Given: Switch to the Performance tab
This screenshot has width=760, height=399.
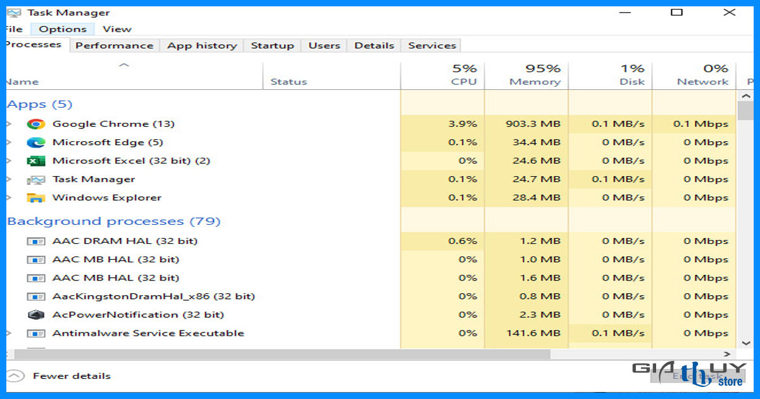Looking at the screenshot, I should [x=115, y=46].
